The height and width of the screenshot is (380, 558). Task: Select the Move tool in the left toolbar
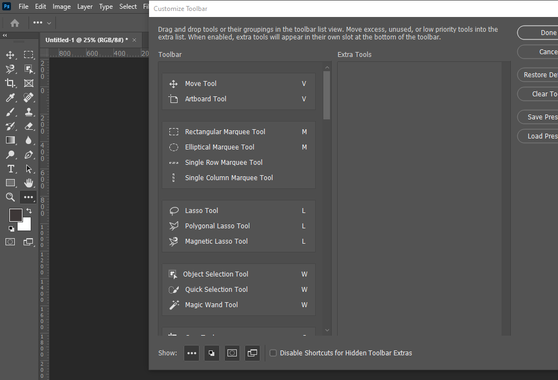[x=10, y=55]
